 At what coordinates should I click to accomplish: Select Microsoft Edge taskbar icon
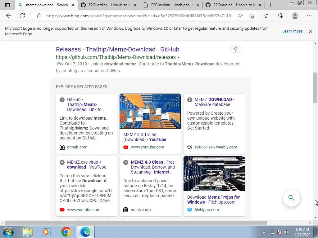pos(85,232)
